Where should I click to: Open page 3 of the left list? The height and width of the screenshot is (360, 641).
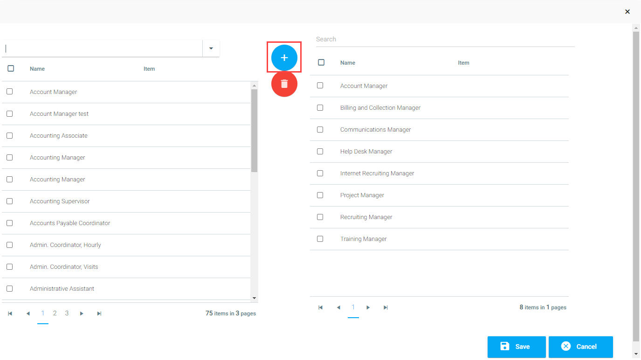(x=67, y=313)
